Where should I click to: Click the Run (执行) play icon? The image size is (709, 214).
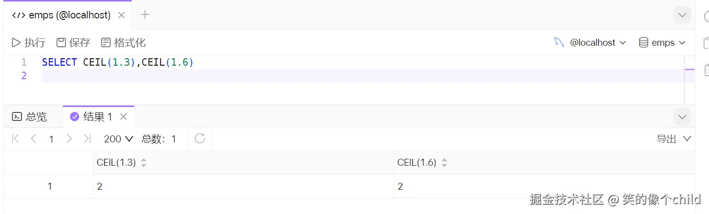[x=16, y=43]
